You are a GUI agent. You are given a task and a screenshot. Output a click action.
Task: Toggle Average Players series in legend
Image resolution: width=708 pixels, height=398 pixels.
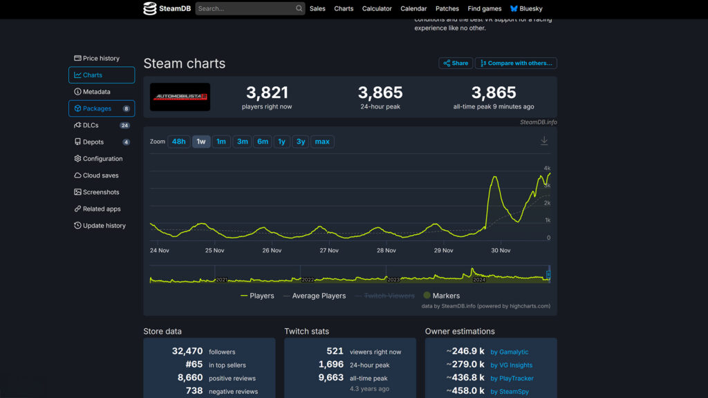pos(314,296)
